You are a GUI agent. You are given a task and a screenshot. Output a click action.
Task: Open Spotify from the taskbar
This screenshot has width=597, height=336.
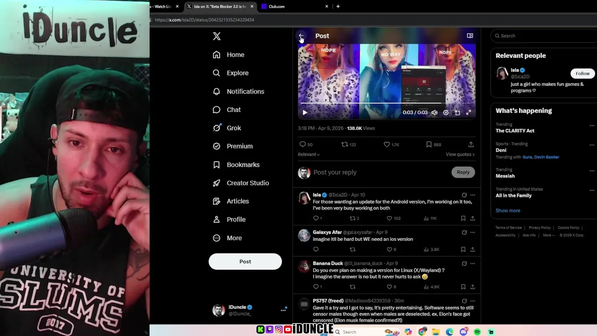tap(477, 332)
